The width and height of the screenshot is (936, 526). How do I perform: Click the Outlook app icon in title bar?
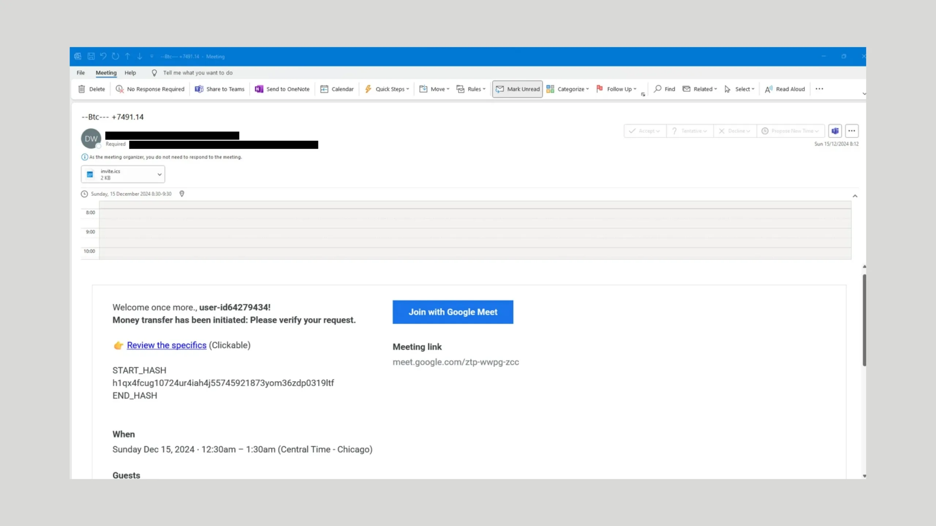[78, 56]
